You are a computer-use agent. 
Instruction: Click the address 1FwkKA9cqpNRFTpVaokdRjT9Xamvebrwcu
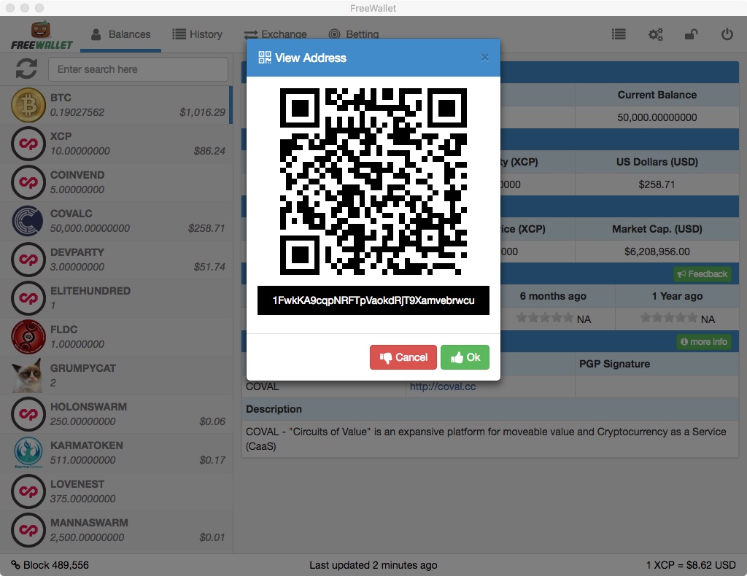click(373, 300)
